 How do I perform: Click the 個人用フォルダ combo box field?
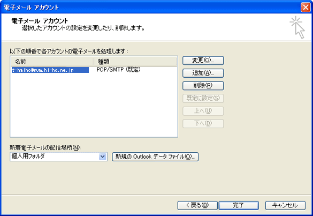click(58, 157)
